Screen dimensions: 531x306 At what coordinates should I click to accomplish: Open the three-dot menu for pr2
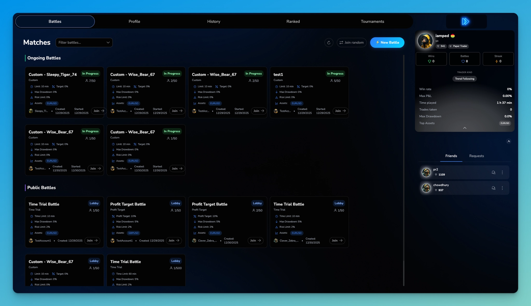click(502, 172)
